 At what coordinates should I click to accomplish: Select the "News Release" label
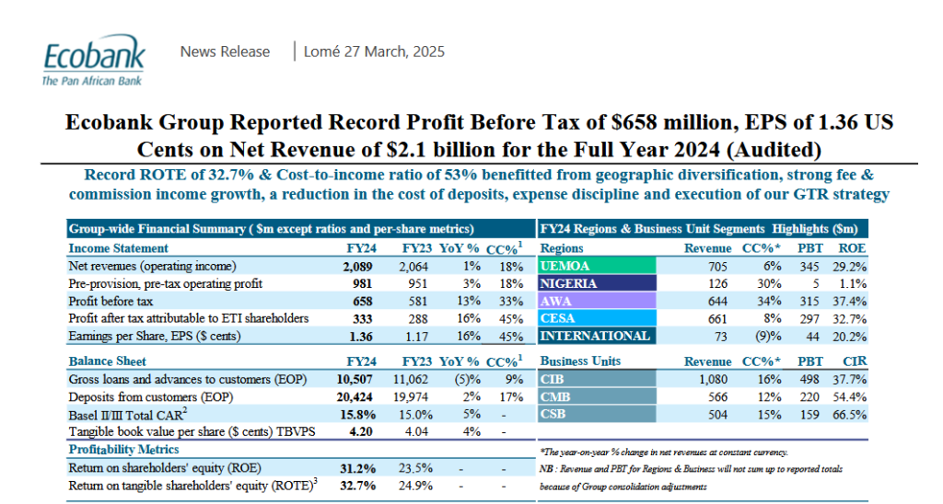point(225,52)
